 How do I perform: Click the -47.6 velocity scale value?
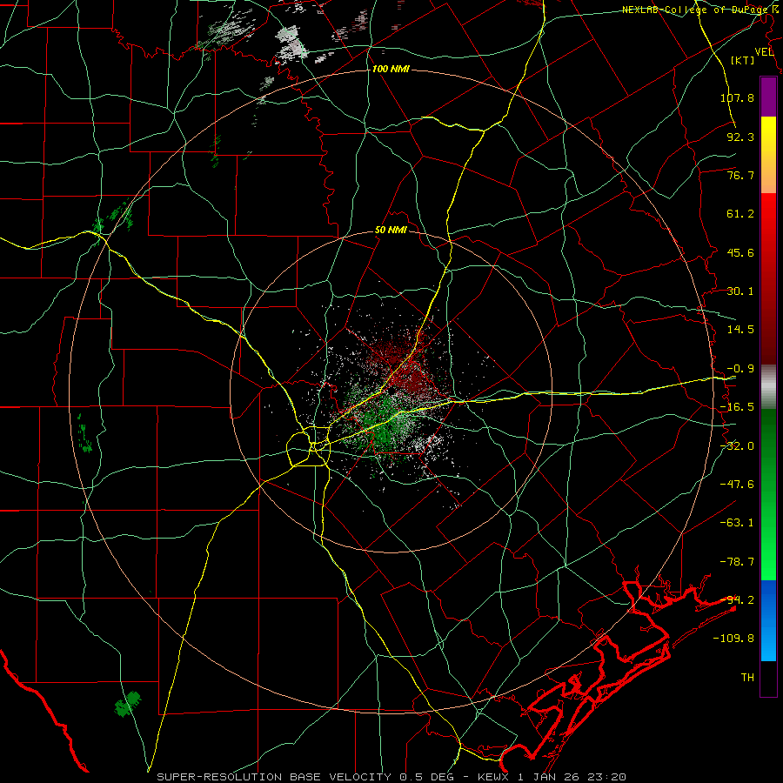tap(737, 485)
